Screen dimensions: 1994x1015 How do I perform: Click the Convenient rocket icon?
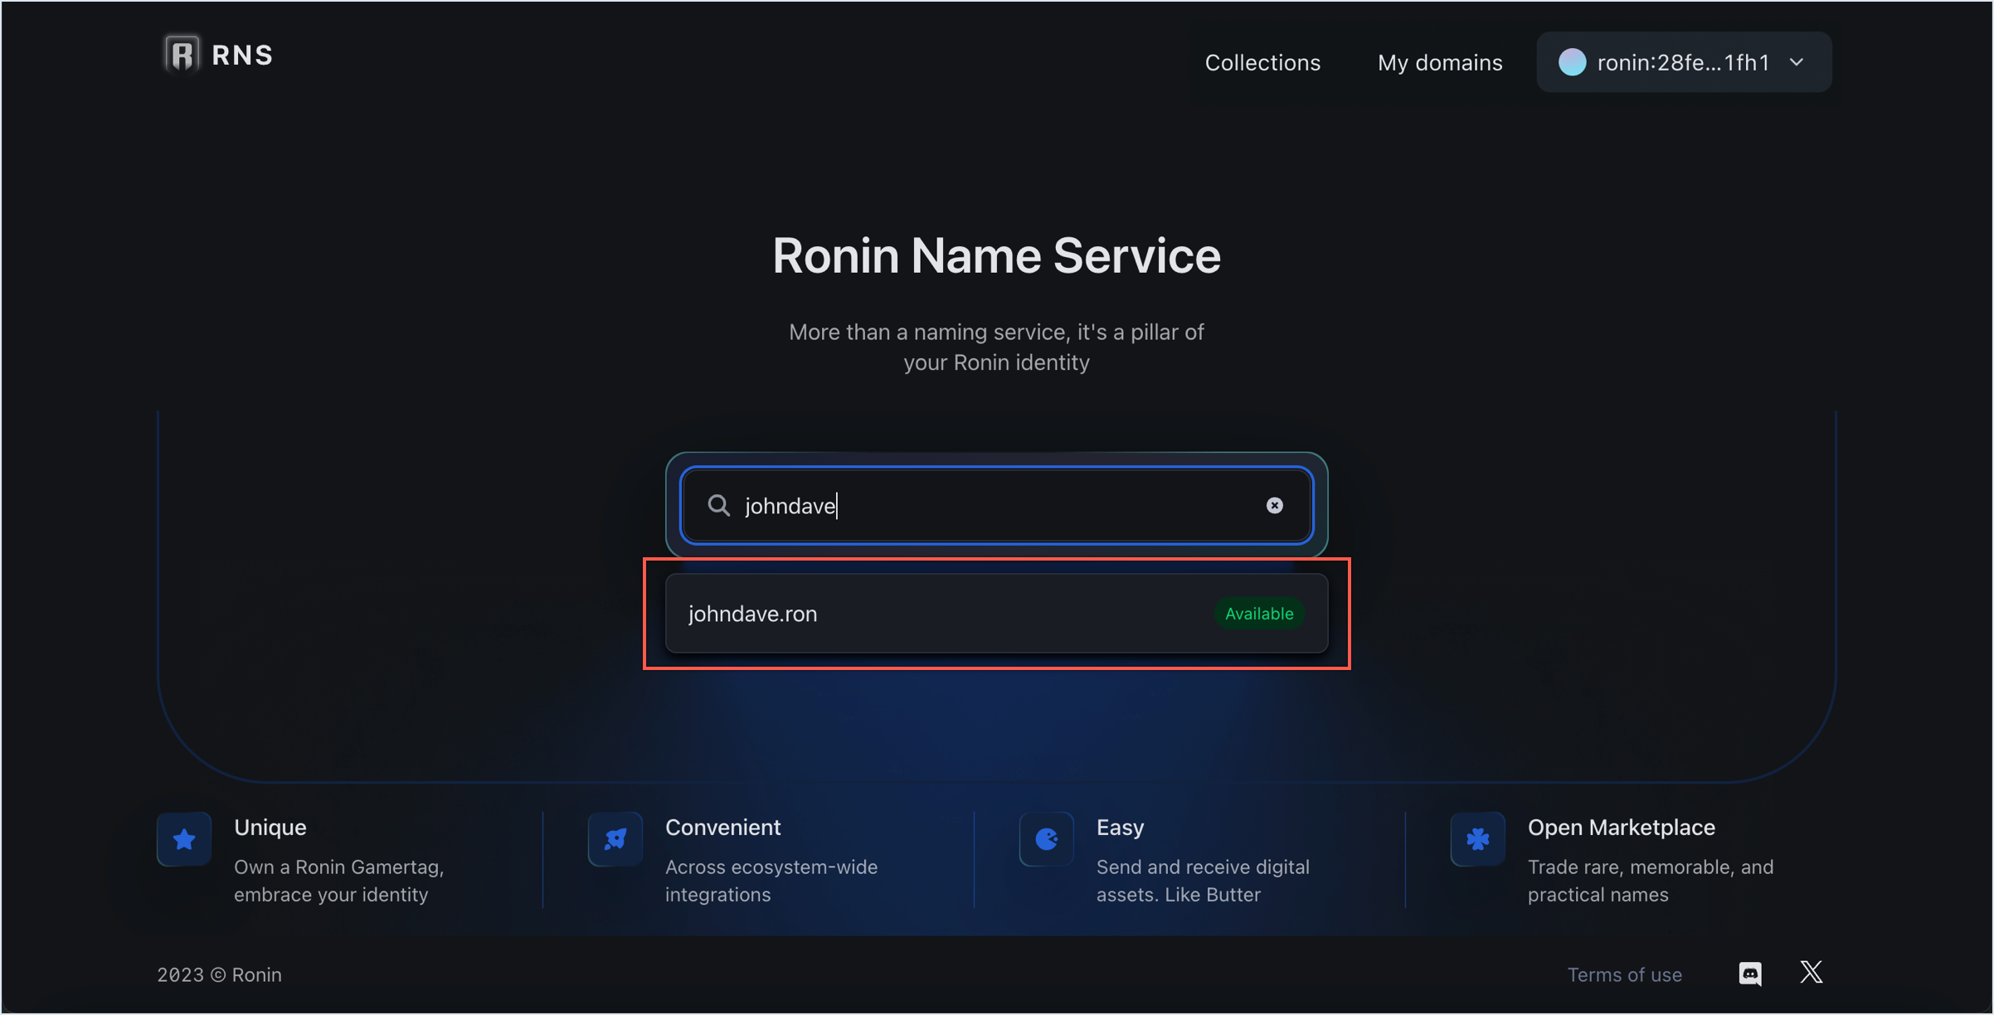pos(615,839)
